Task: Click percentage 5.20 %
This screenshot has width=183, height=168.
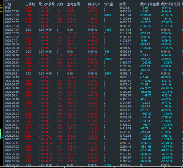Action: [x=93, y=161]
